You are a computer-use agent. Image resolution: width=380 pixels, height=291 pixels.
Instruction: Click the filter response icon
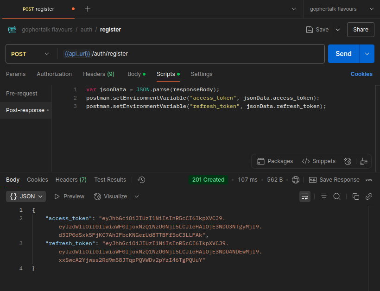[324, 196]
